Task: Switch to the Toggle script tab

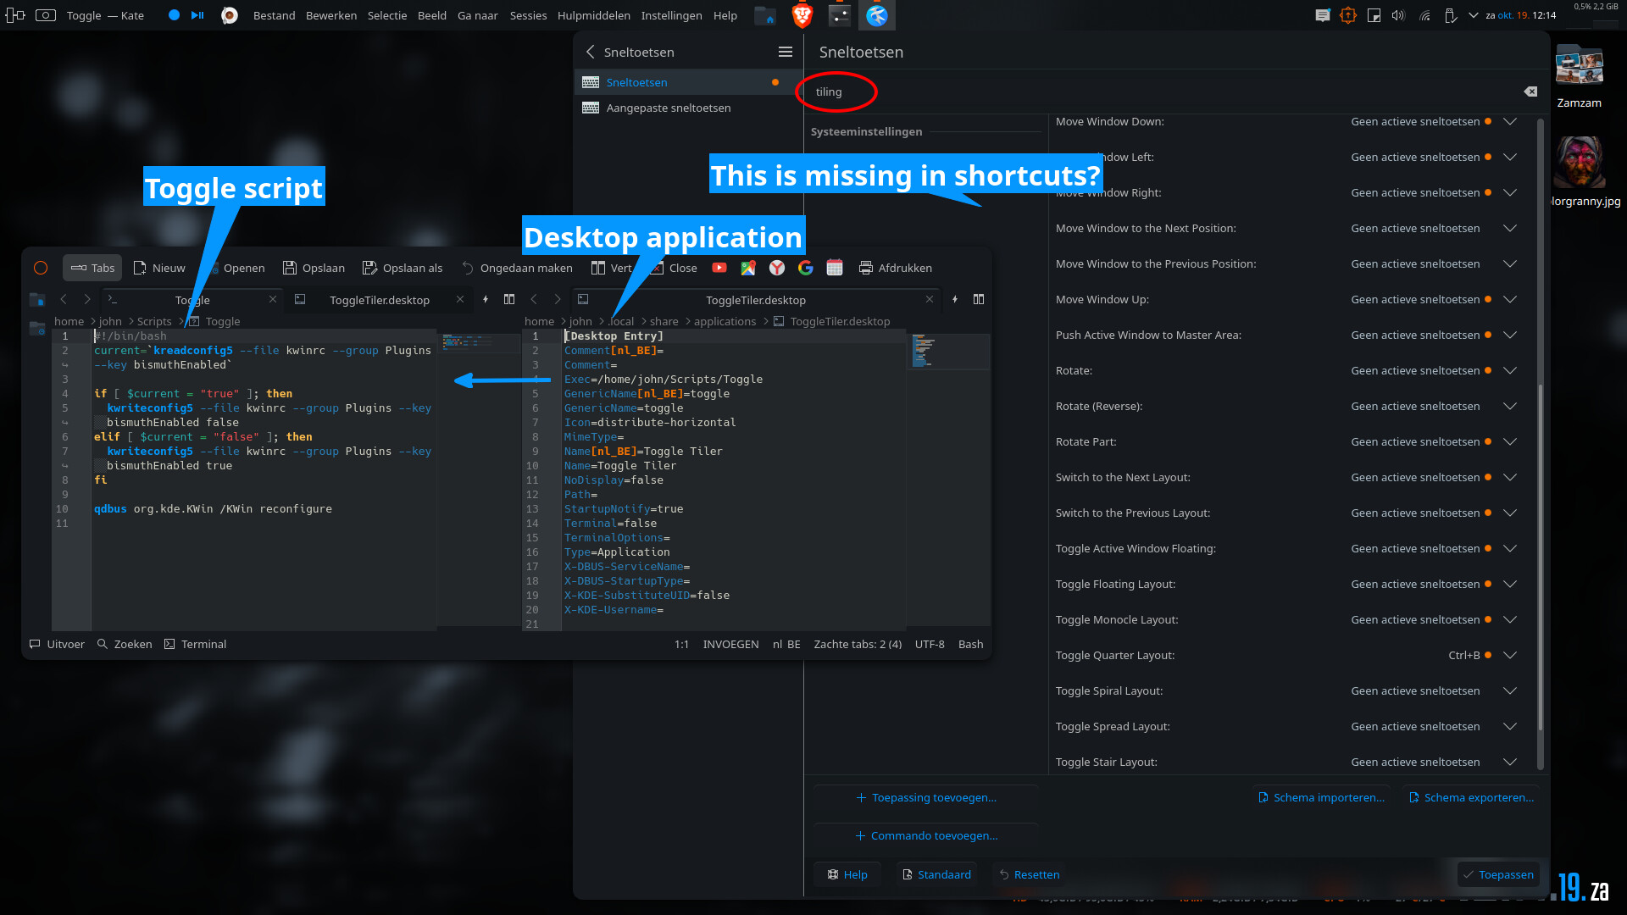Action: coord(192,300)
